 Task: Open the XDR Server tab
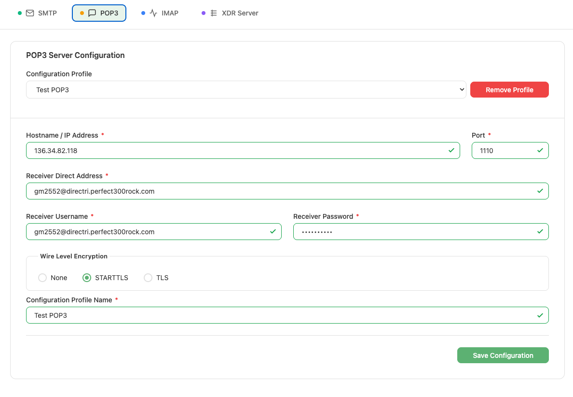[x=230, y=13]
